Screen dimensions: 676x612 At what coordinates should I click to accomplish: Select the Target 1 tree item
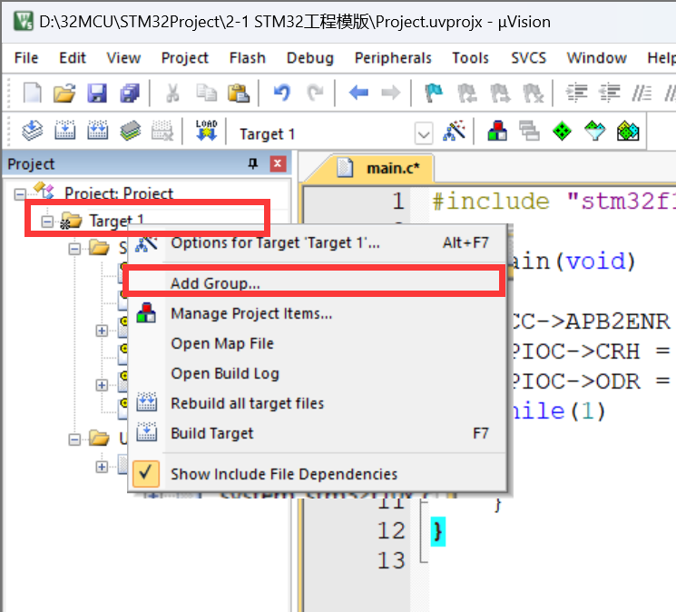point(116,221)
